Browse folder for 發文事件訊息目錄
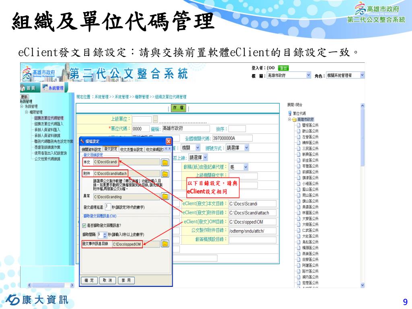The height and width of the screenshot is (309, 412). click(x=165, y=244)
